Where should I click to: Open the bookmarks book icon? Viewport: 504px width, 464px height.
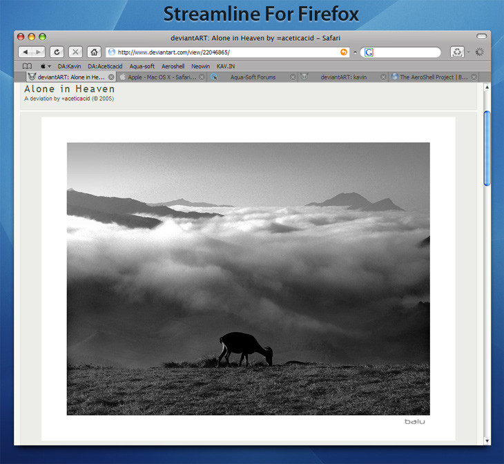coord(27,66)
